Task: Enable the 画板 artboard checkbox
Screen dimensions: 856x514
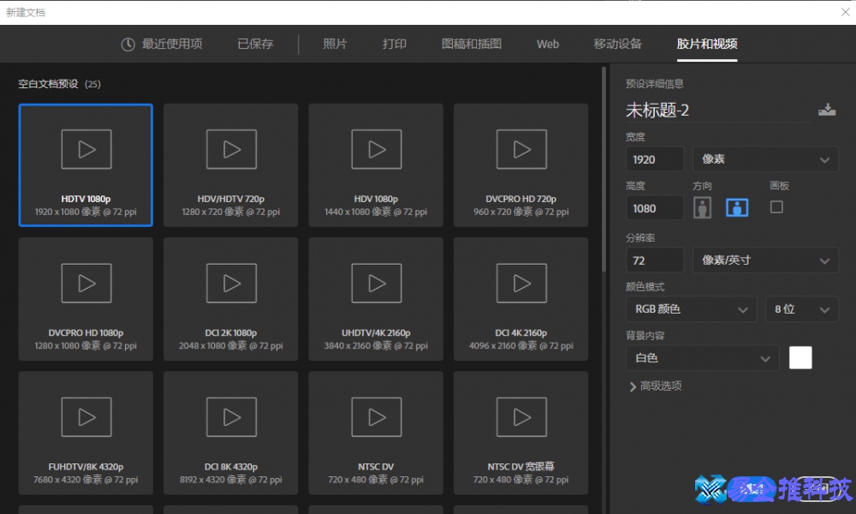Action: click(776, 206)
